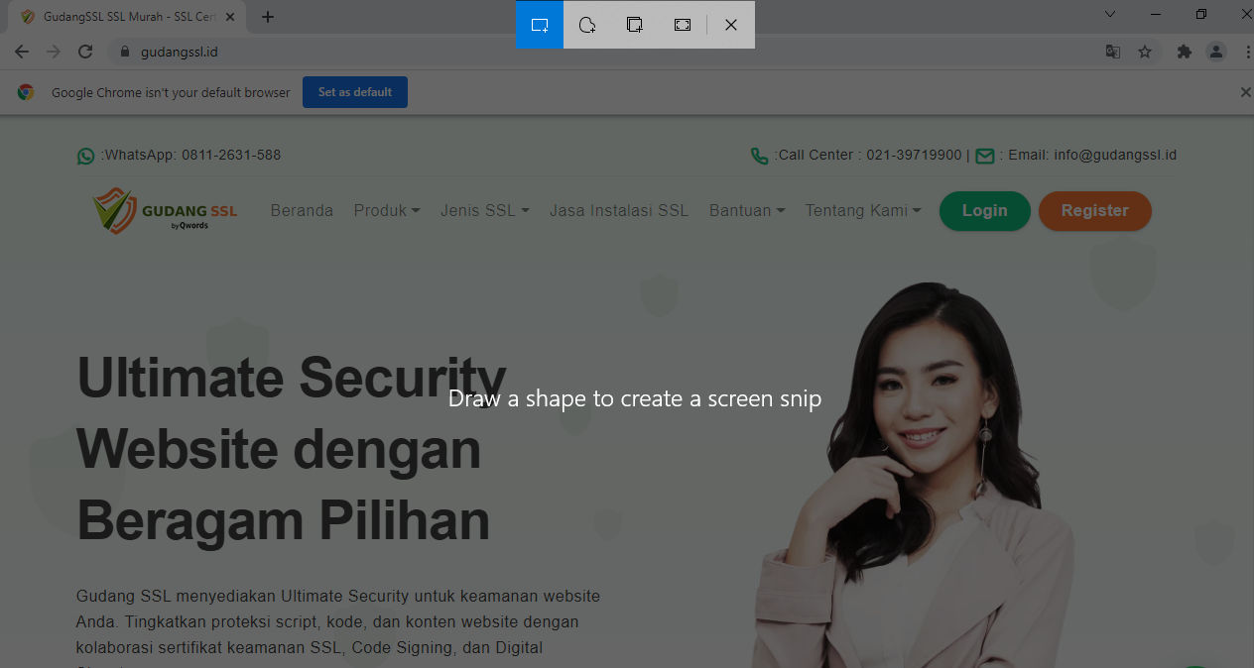Go forward in Chrome
This screenshot has height=668, width=1254.
[x=54, y=52]
